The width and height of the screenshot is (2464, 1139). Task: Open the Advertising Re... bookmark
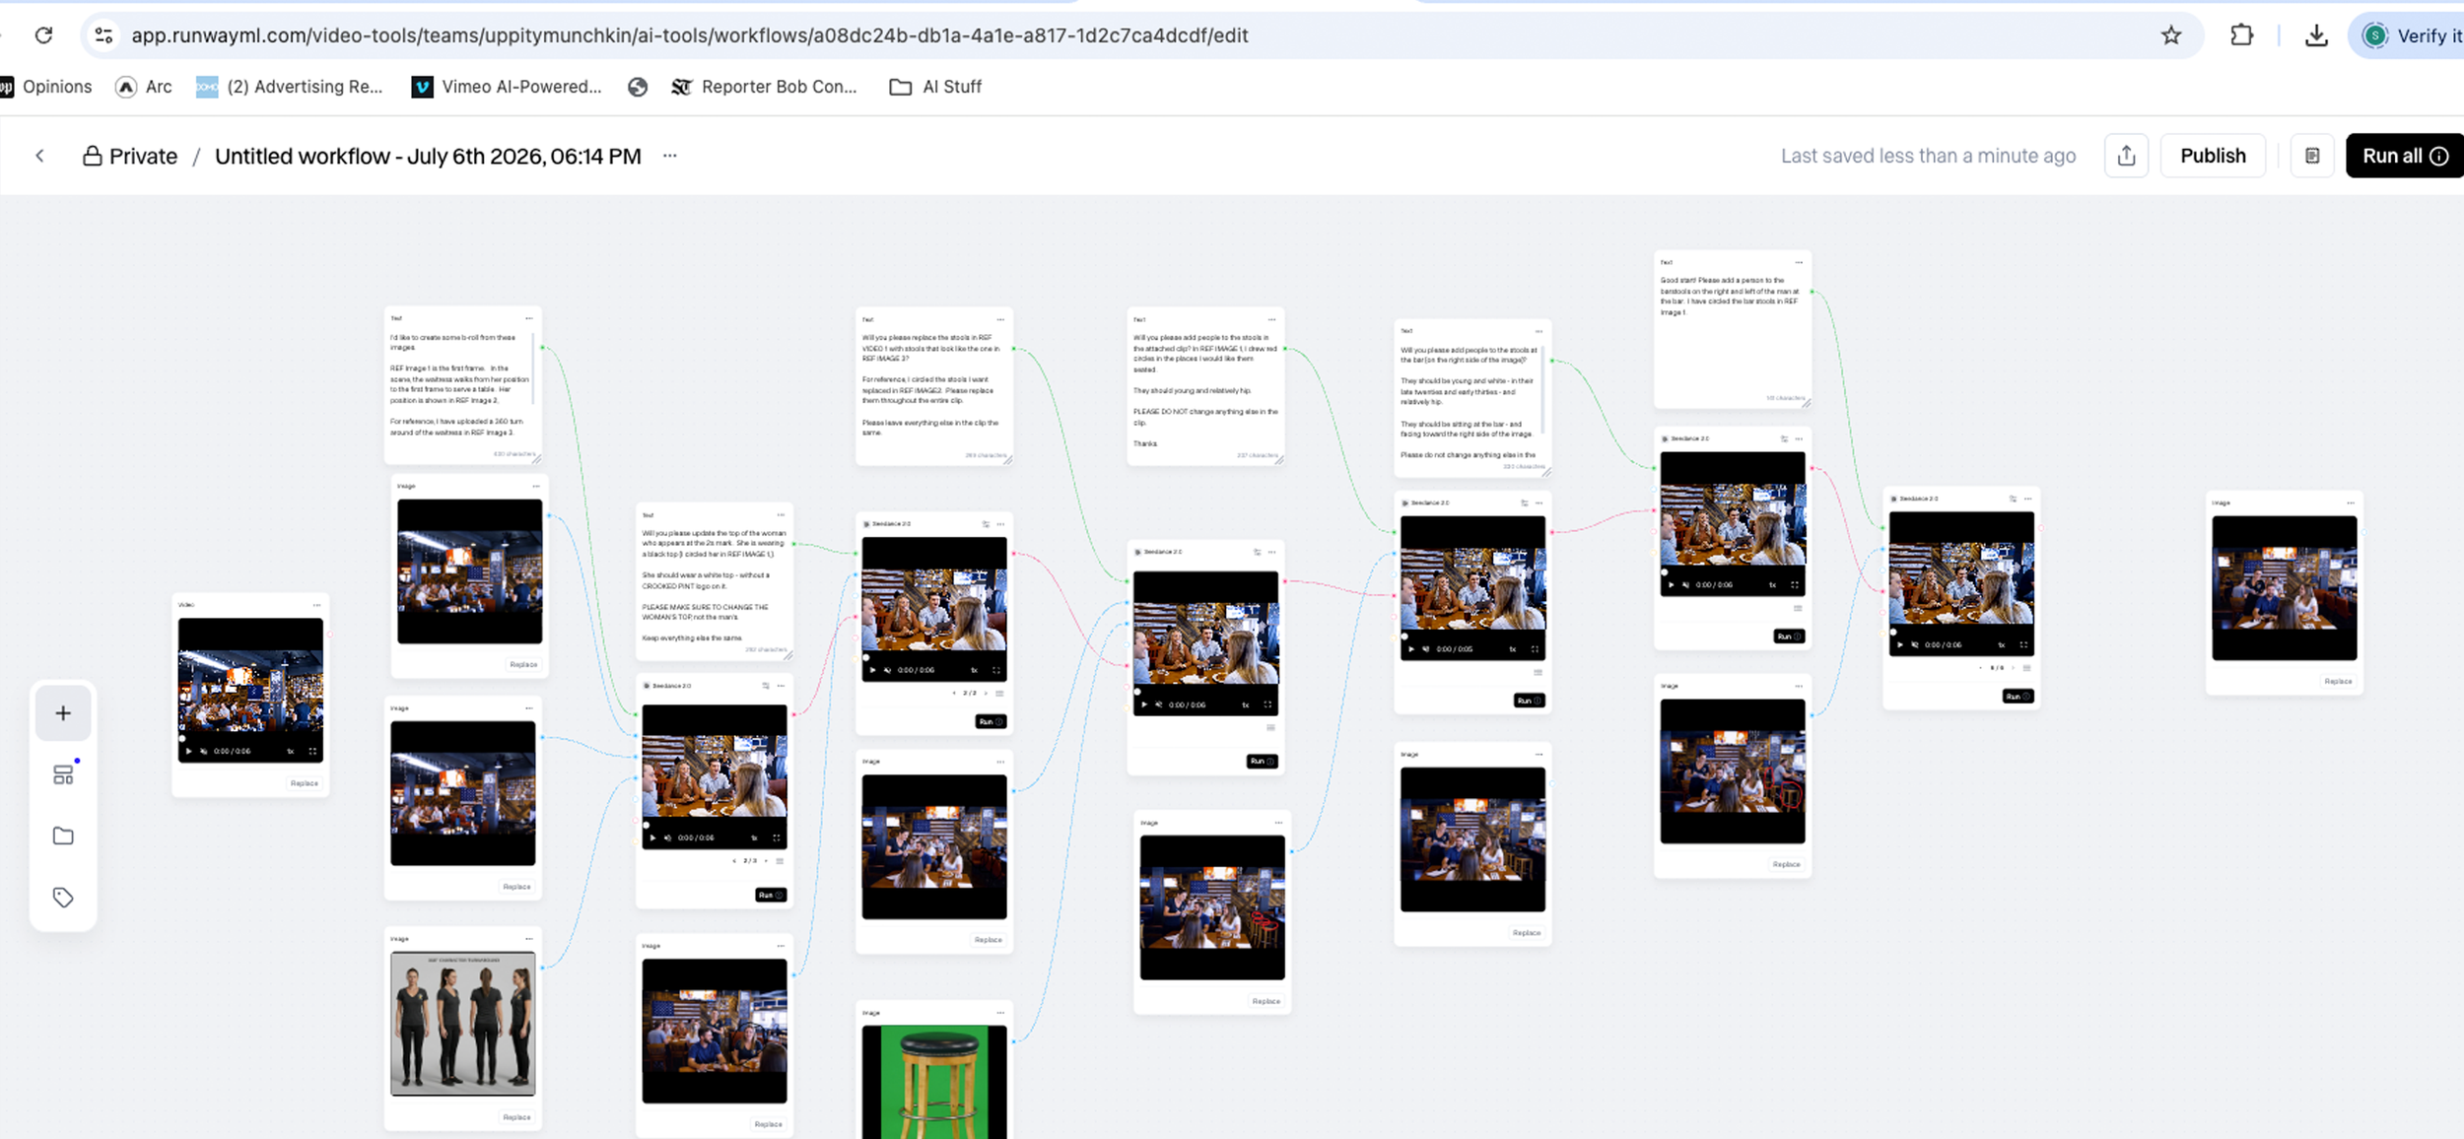[290, 87]
